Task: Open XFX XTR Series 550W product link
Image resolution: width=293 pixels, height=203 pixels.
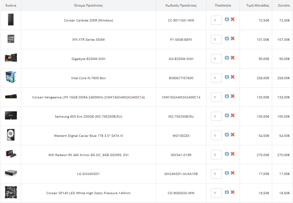Action: 88,40
